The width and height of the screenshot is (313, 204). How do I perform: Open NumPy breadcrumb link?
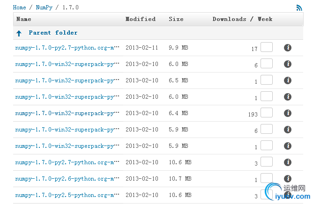(44, 7)
